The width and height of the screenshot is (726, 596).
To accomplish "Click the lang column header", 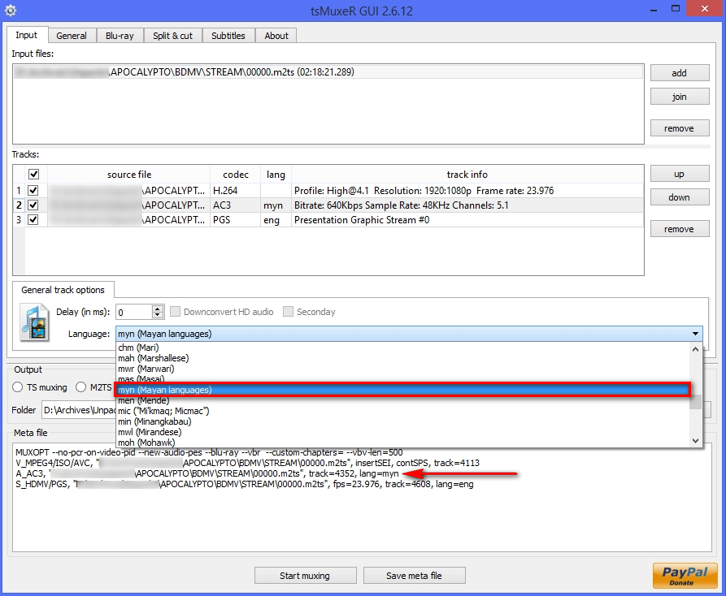I will (x=276, y=175).
